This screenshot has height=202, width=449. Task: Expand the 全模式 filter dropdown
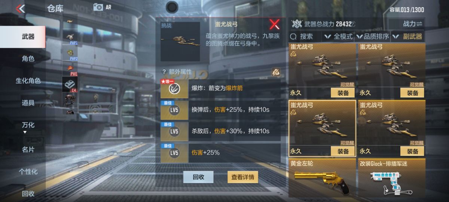(x=338, y=37)
